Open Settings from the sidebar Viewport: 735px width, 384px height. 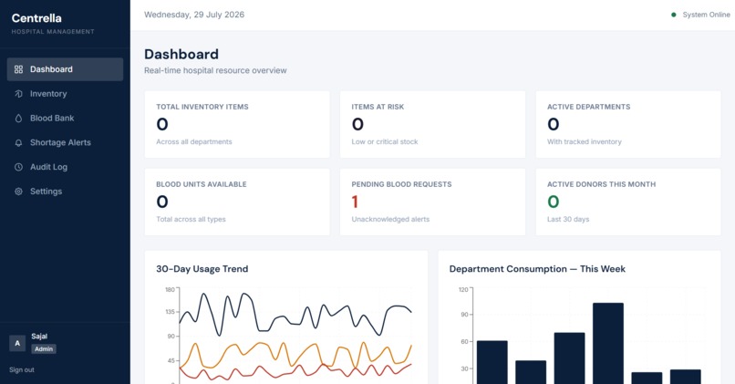65,192
